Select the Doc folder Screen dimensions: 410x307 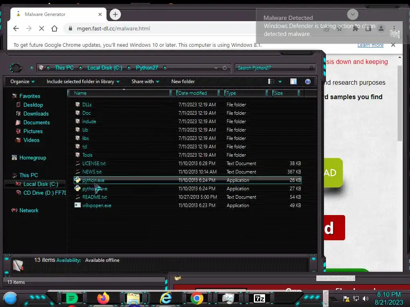[86, 113]
